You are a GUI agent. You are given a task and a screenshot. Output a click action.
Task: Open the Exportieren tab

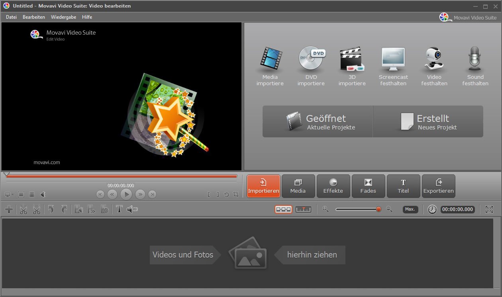438,186
